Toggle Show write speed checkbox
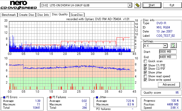This screenshot has width=182, height=111. 145,80
